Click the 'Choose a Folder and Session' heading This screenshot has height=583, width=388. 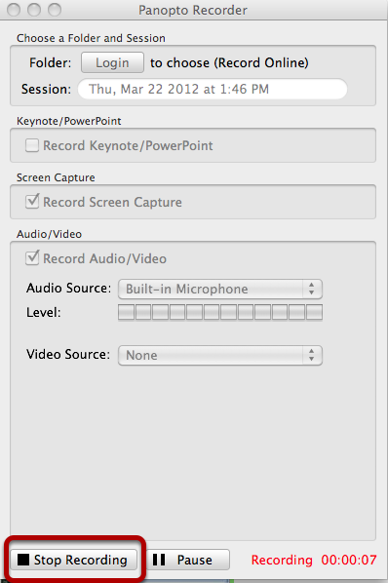click(91, 38)
